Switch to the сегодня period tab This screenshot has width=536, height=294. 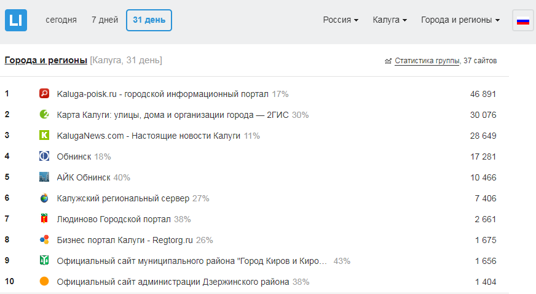(61, 20)
